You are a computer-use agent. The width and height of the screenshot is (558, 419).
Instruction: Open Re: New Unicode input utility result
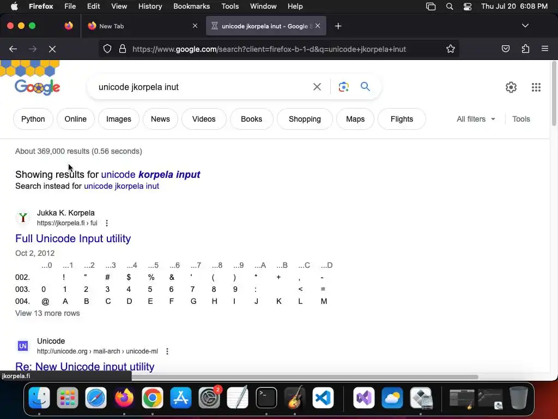(84, 367)
